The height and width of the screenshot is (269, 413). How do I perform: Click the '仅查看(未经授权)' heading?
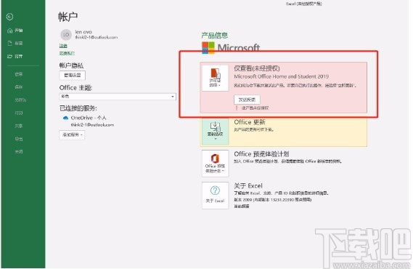(257, 68)
